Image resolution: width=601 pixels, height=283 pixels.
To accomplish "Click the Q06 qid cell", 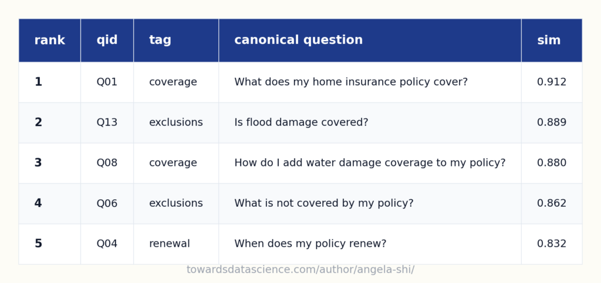I will click(107, 203).
